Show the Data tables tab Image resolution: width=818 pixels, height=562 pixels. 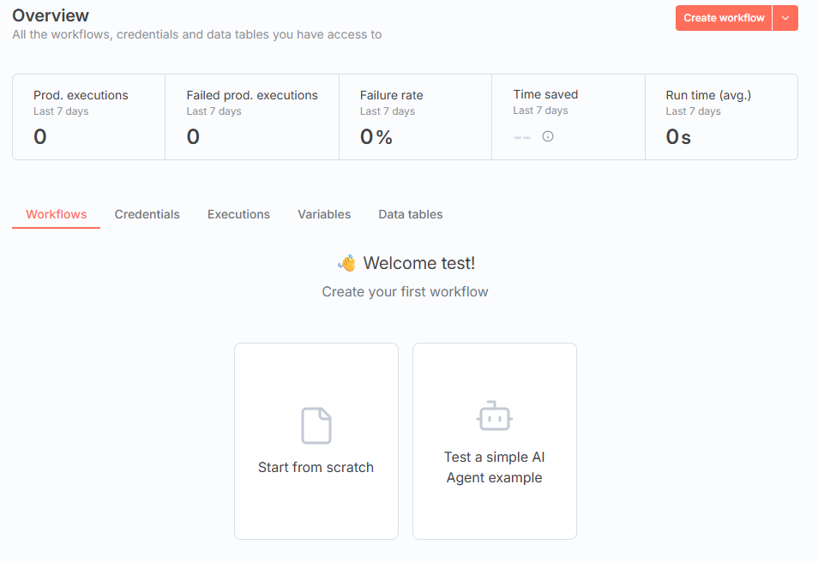pyautogui.click(x=411, y=214)
